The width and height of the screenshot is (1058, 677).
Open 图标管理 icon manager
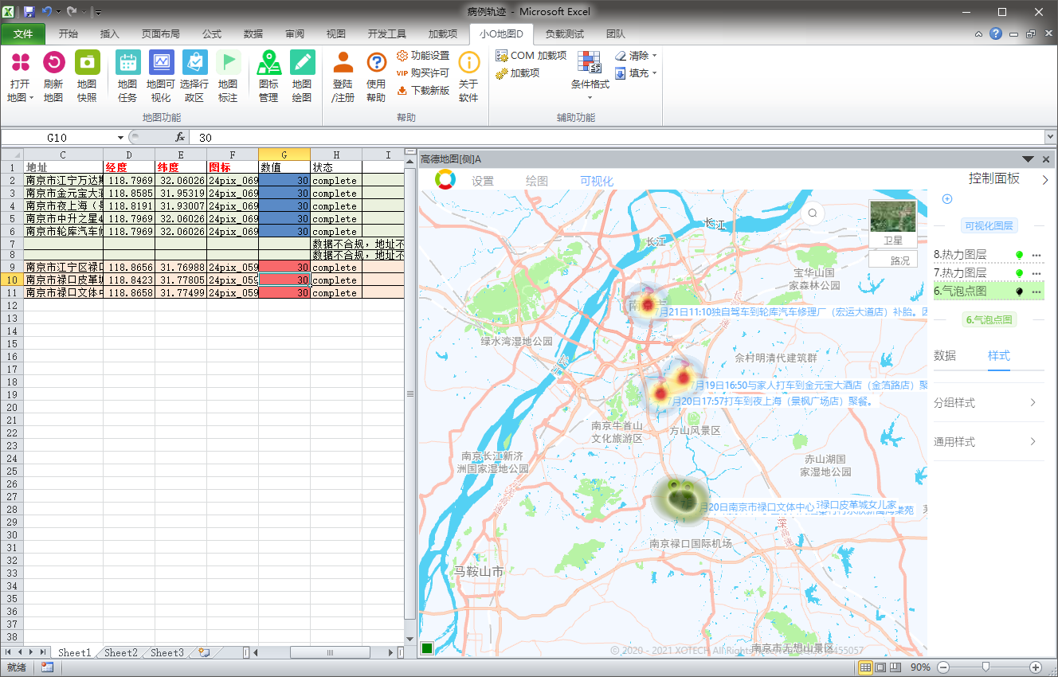point(268,63)
